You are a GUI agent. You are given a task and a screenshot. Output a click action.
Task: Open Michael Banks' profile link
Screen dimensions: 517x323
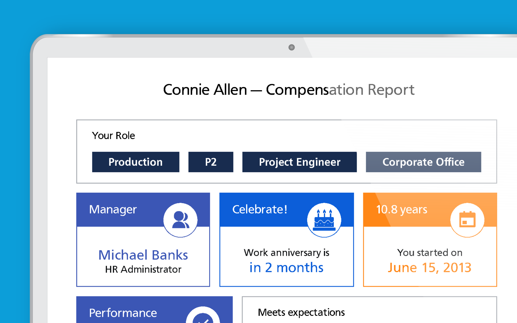pyautogui.click(x=143, y=255)
